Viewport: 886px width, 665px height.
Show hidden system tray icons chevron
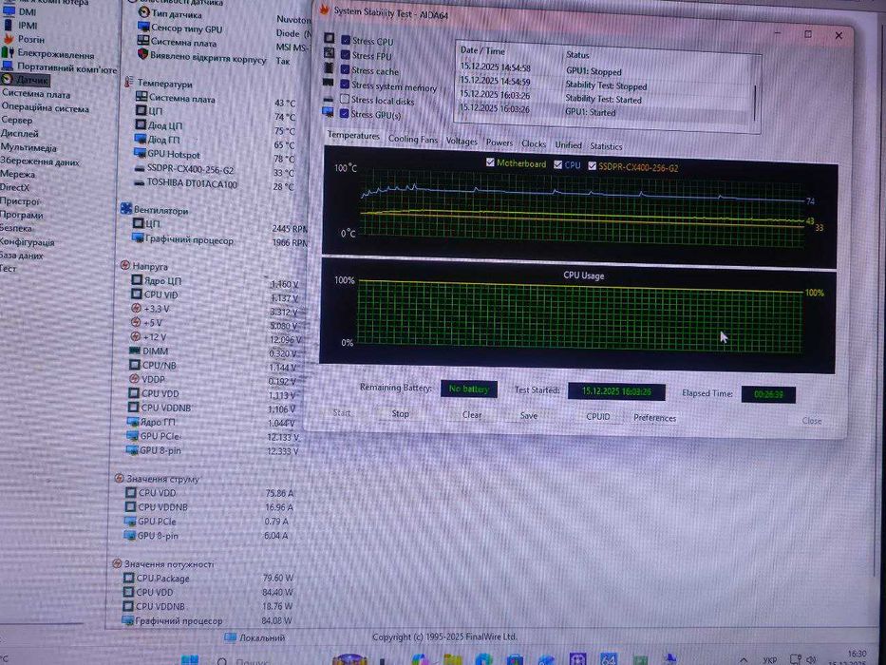pos(745,659)
